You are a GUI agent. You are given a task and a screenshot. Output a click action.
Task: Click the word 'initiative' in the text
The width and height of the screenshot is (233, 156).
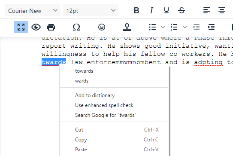tap(186, 46)
